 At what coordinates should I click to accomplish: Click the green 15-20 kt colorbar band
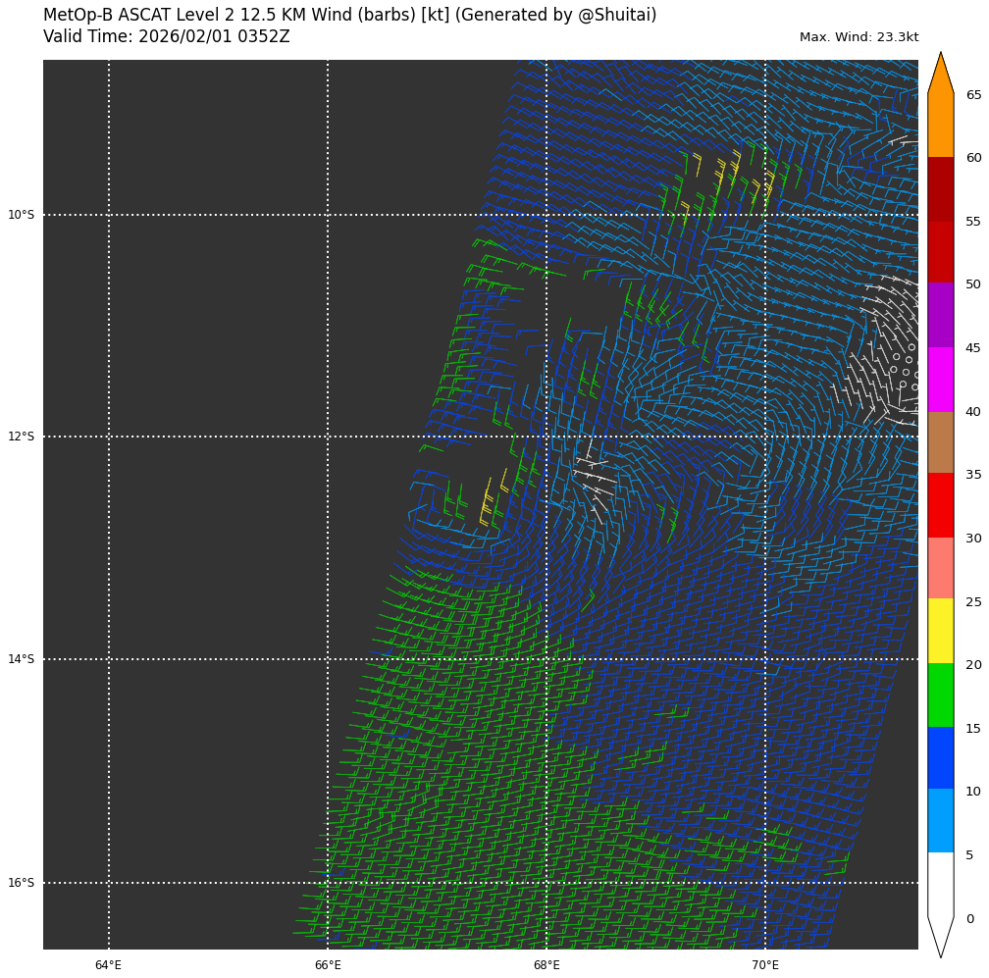pos(940,695)
